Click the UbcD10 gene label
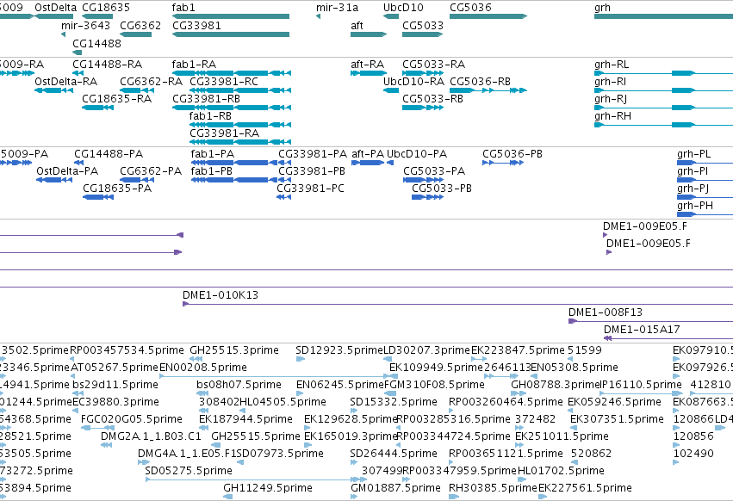Image resolution: width=733 pixels, height=501 pixels. pos(403,8)
